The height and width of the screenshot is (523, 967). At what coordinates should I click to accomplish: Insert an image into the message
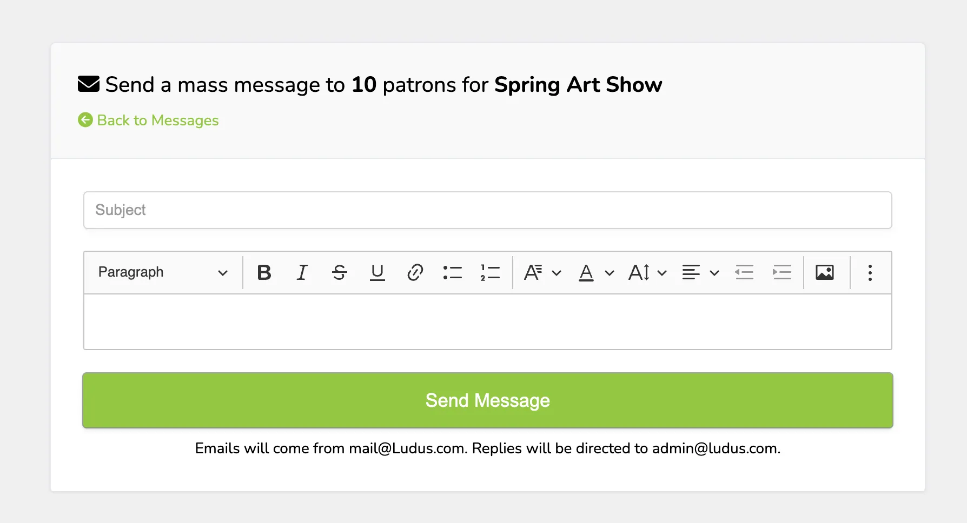(x=825, y=272)
